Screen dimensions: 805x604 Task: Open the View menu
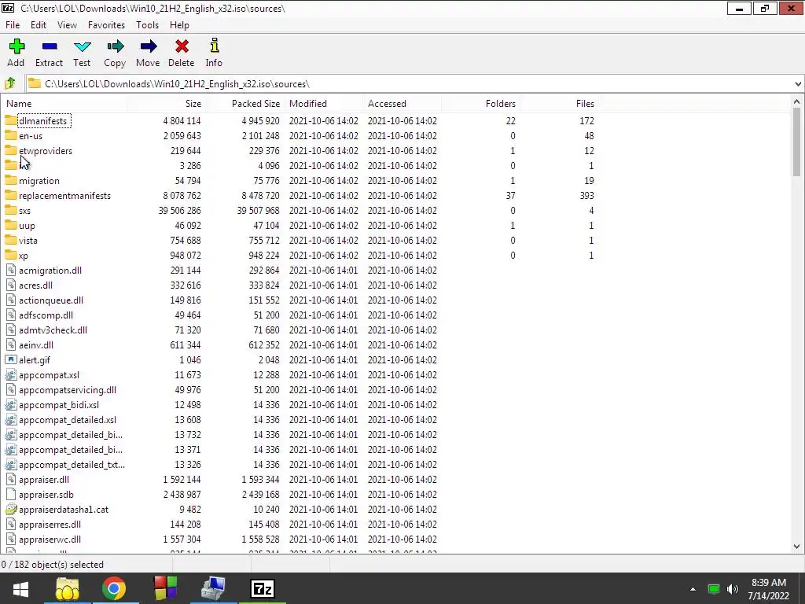67,24
